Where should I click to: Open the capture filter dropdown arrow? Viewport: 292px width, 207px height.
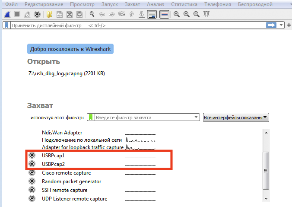click(x=196, y=118)
